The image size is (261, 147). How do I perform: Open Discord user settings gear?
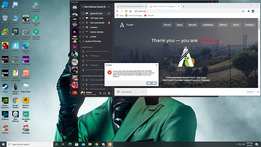click(109, 93)
